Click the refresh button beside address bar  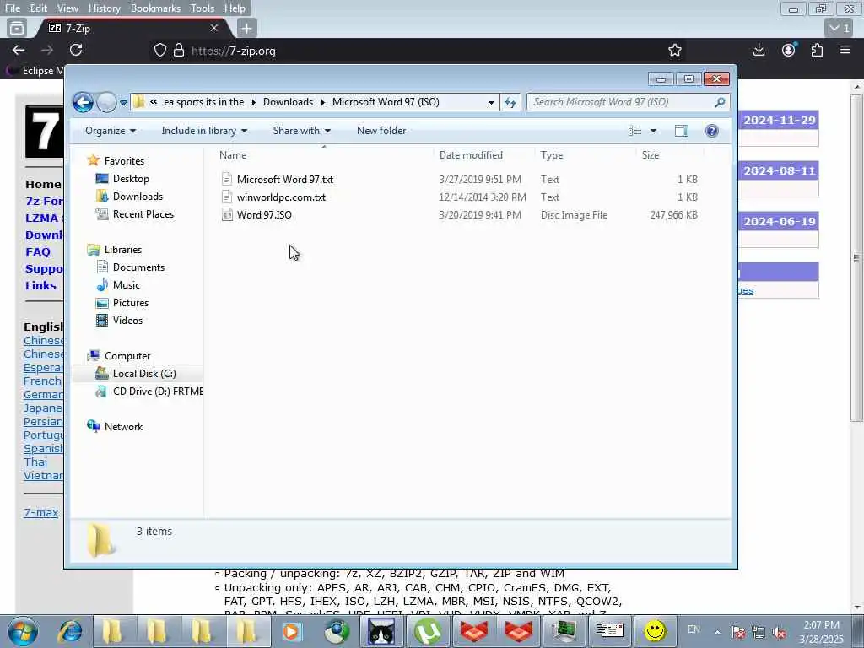click(510, 102)
